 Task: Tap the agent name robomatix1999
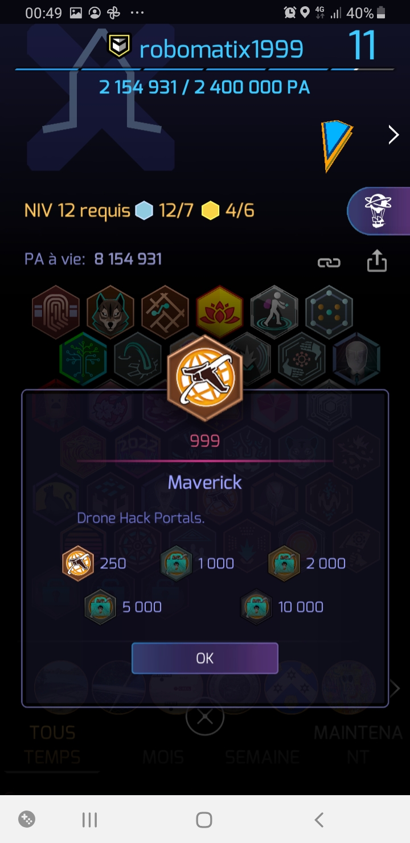[221, 50]
